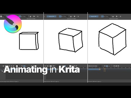Click size stepper arrows in middle panel
Screen dimensions: 131x98
69,16
